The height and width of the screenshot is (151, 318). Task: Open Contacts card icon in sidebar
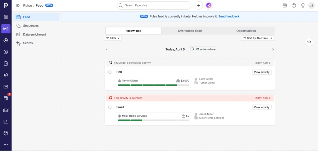click(6, 110)
